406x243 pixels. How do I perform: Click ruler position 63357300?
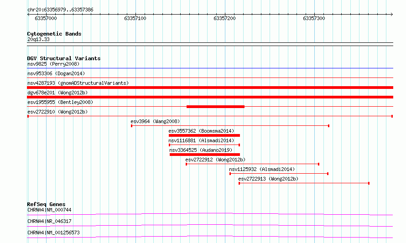click(314, 18)
